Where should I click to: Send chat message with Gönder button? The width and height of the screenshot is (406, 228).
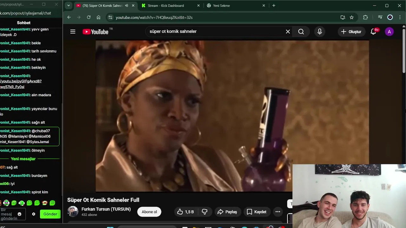point(50,214)
